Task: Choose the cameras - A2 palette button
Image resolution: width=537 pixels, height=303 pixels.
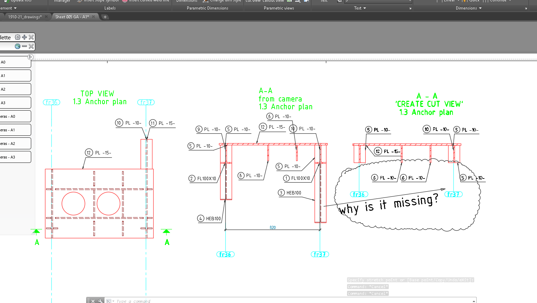Action: coord(15,144)
